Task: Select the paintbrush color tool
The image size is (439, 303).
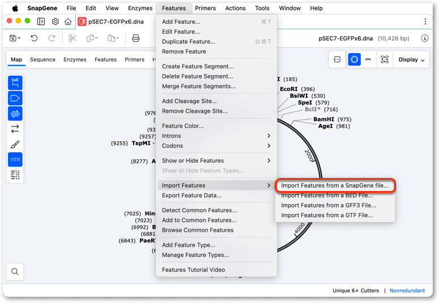Action: click(x=15, y=144)
